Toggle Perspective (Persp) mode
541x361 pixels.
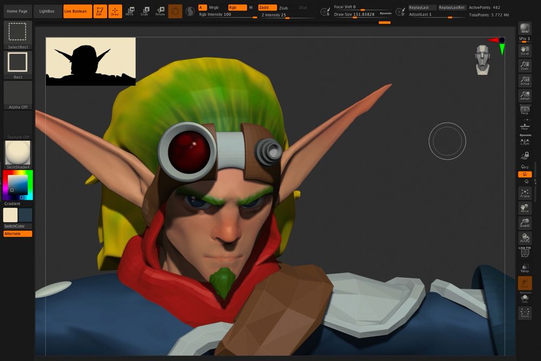coord(525,110)
